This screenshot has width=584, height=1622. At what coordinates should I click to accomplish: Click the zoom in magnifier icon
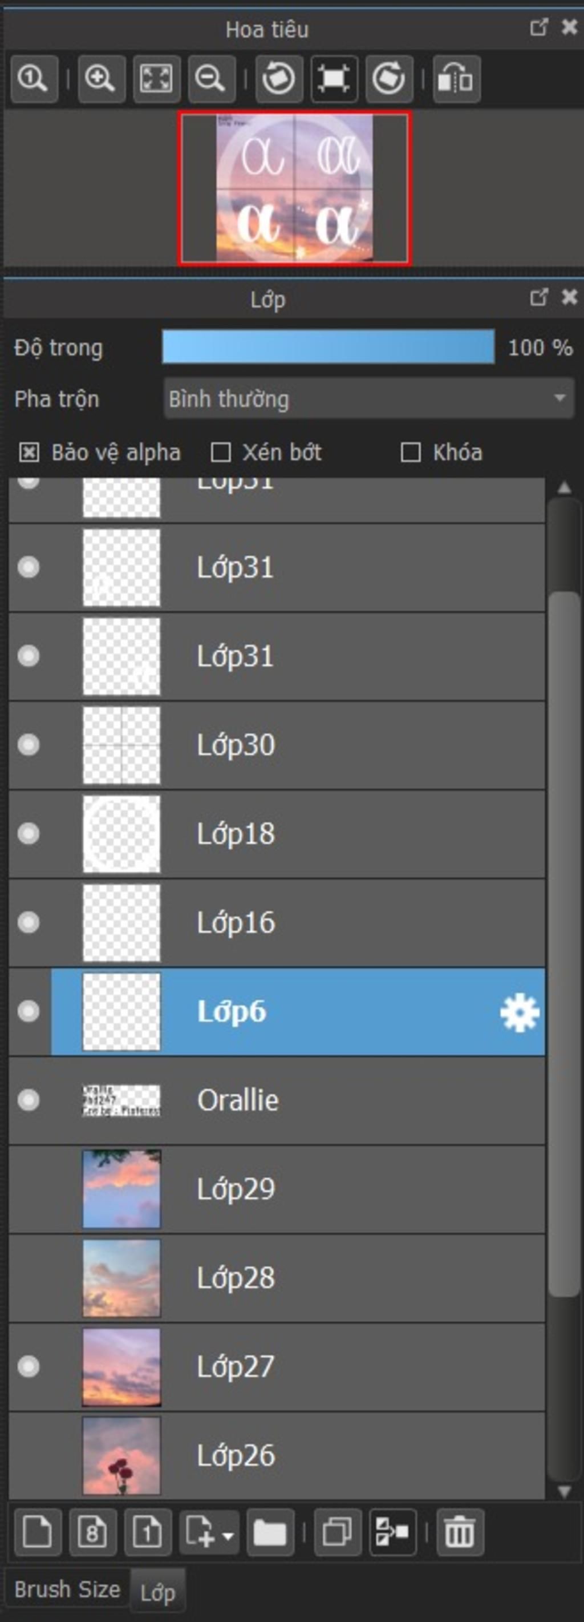(x=102, y=79)
